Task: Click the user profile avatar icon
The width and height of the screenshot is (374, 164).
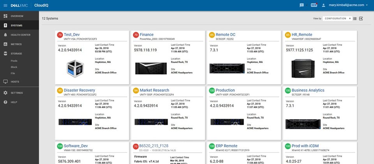Action: [x=323, y=5]
